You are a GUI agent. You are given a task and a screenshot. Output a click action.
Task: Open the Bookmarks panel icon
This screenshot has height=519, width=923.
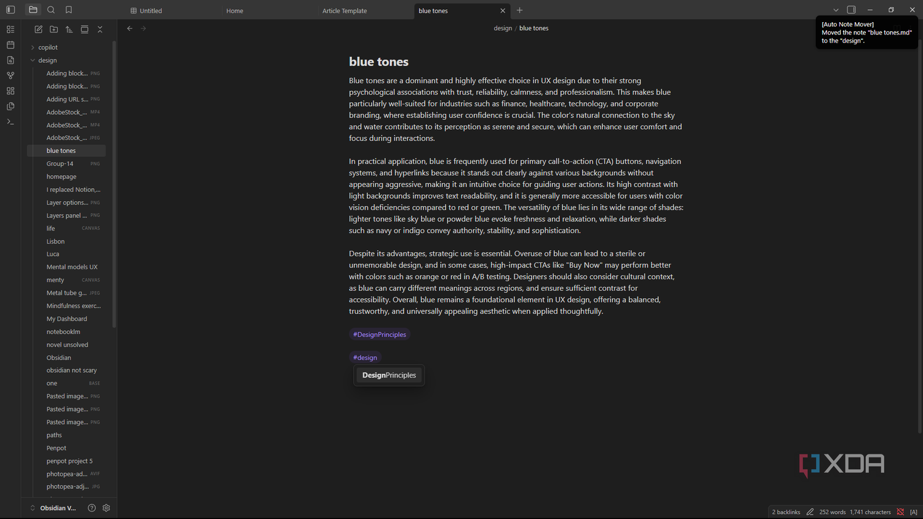69,10
